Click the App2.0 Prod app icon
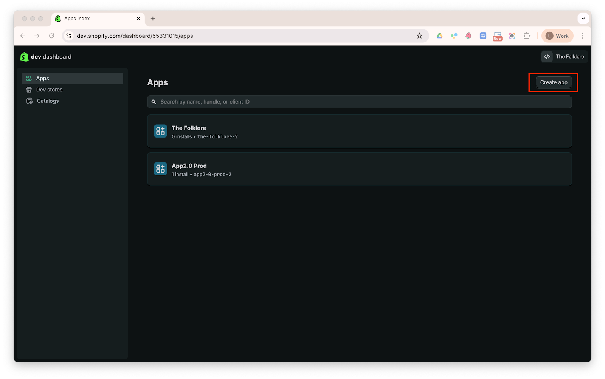Image resolution: width=605 pixels, height=379 pixels. (x=160, y=169)
